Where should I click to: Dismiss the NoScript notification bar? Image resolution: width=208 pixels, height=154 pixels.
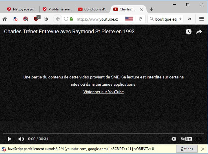202,149
